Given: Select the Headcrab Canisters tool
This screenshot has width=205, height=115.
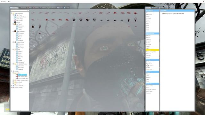Looking at the screenshot, I should 151,89.
